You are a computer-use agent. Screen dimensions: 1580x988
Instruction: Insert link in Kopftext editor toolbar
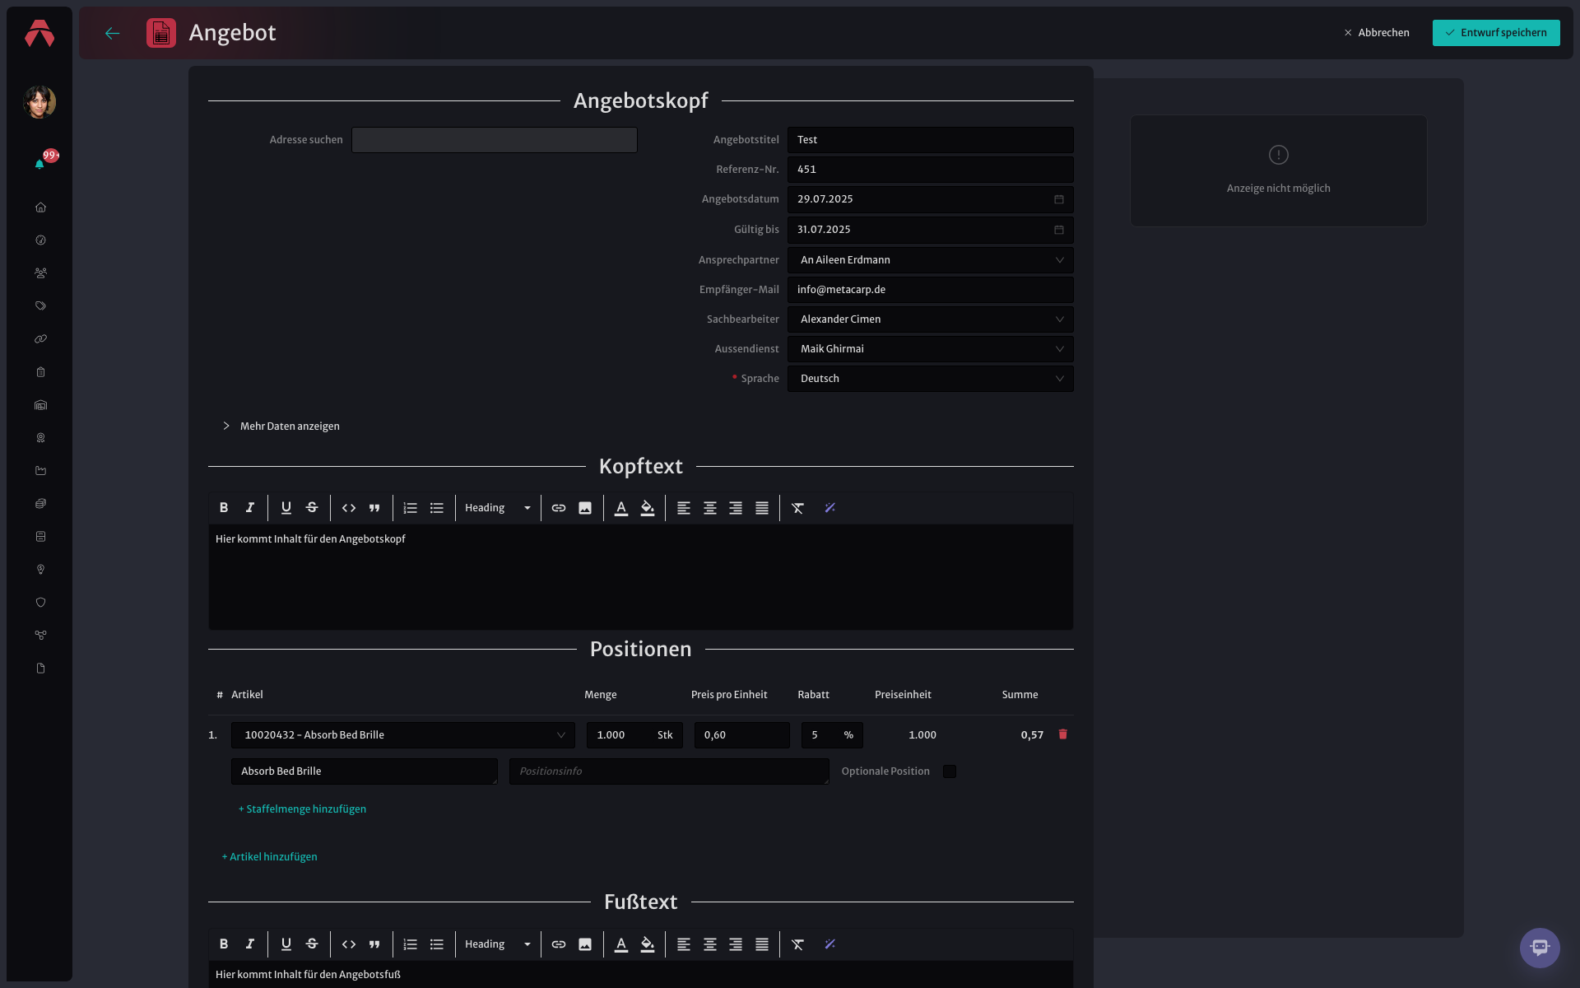[x=559, y=508]
